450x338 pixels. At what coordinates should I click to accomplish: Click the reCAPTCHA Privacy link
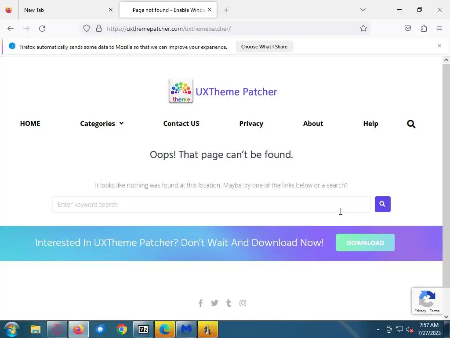pos(420,311)
